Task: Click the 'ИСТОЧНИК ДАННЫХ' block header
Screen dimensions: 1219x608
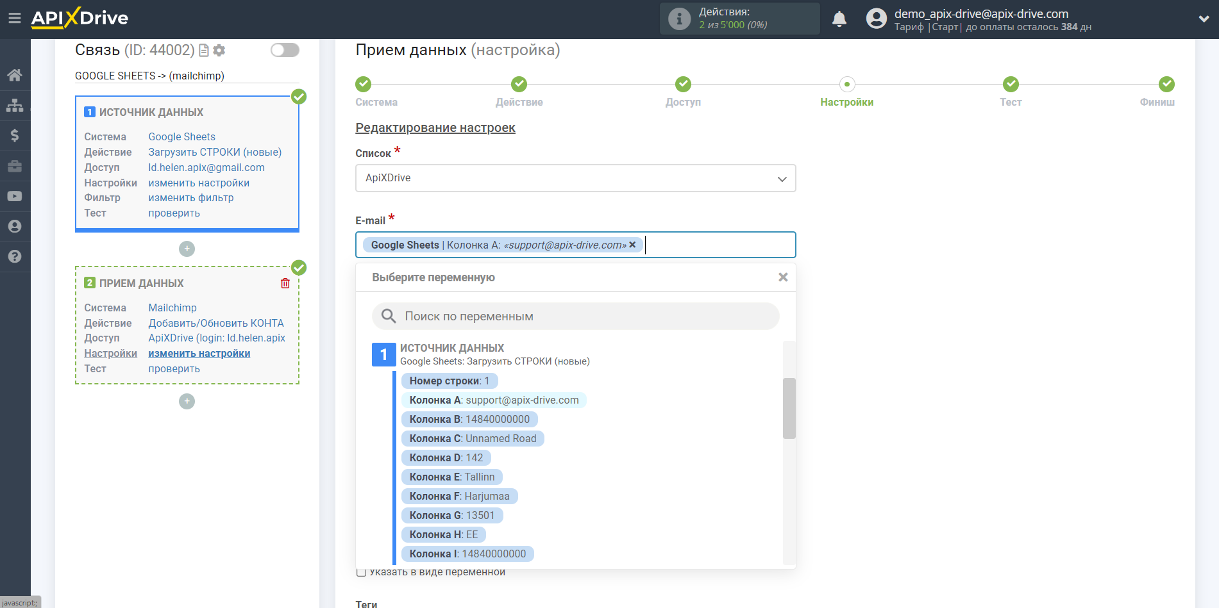Action: click(151, 112)
